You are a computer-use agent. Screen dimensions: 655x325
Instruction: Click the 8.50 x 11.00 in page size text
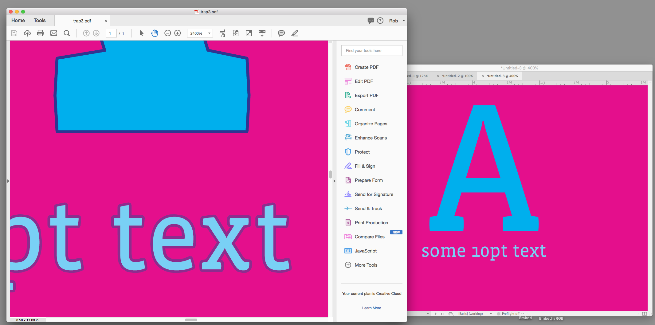click(27, 320)
